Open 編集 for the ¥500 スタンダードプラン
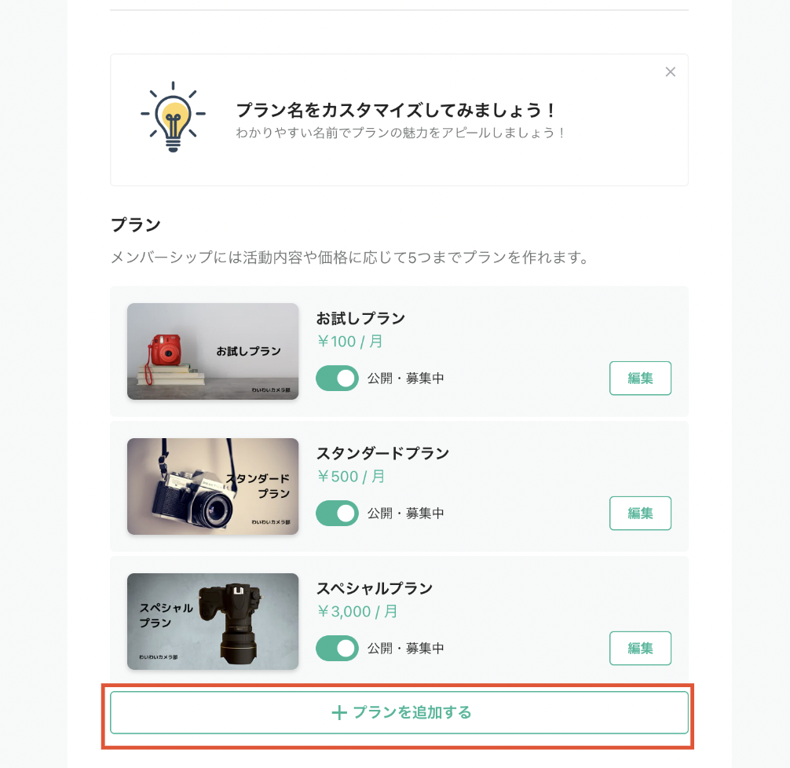 click(640, 514)
